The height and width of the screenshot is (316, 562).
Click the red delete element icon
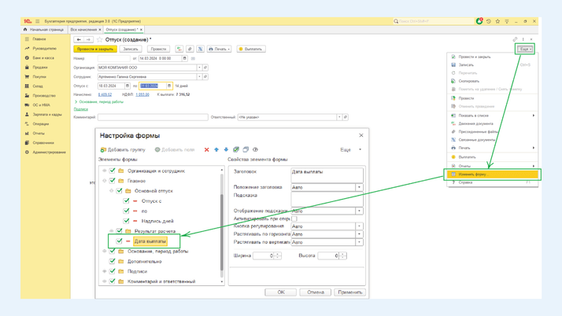tap(207, 149)
